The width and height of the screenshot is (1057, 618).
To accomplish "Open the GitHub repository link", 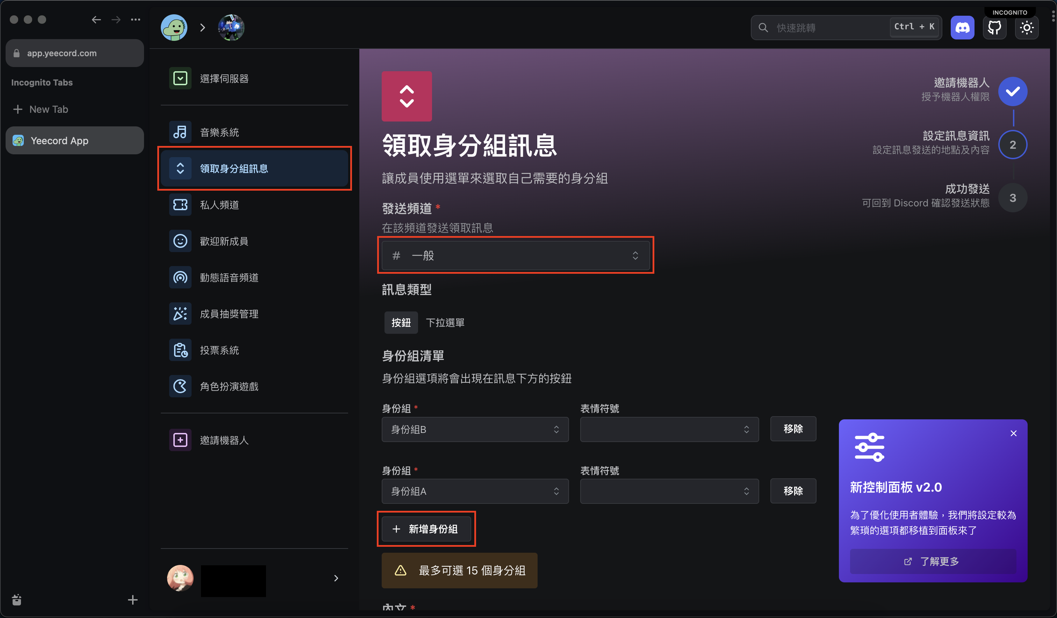I will click(x=994, y=27).
